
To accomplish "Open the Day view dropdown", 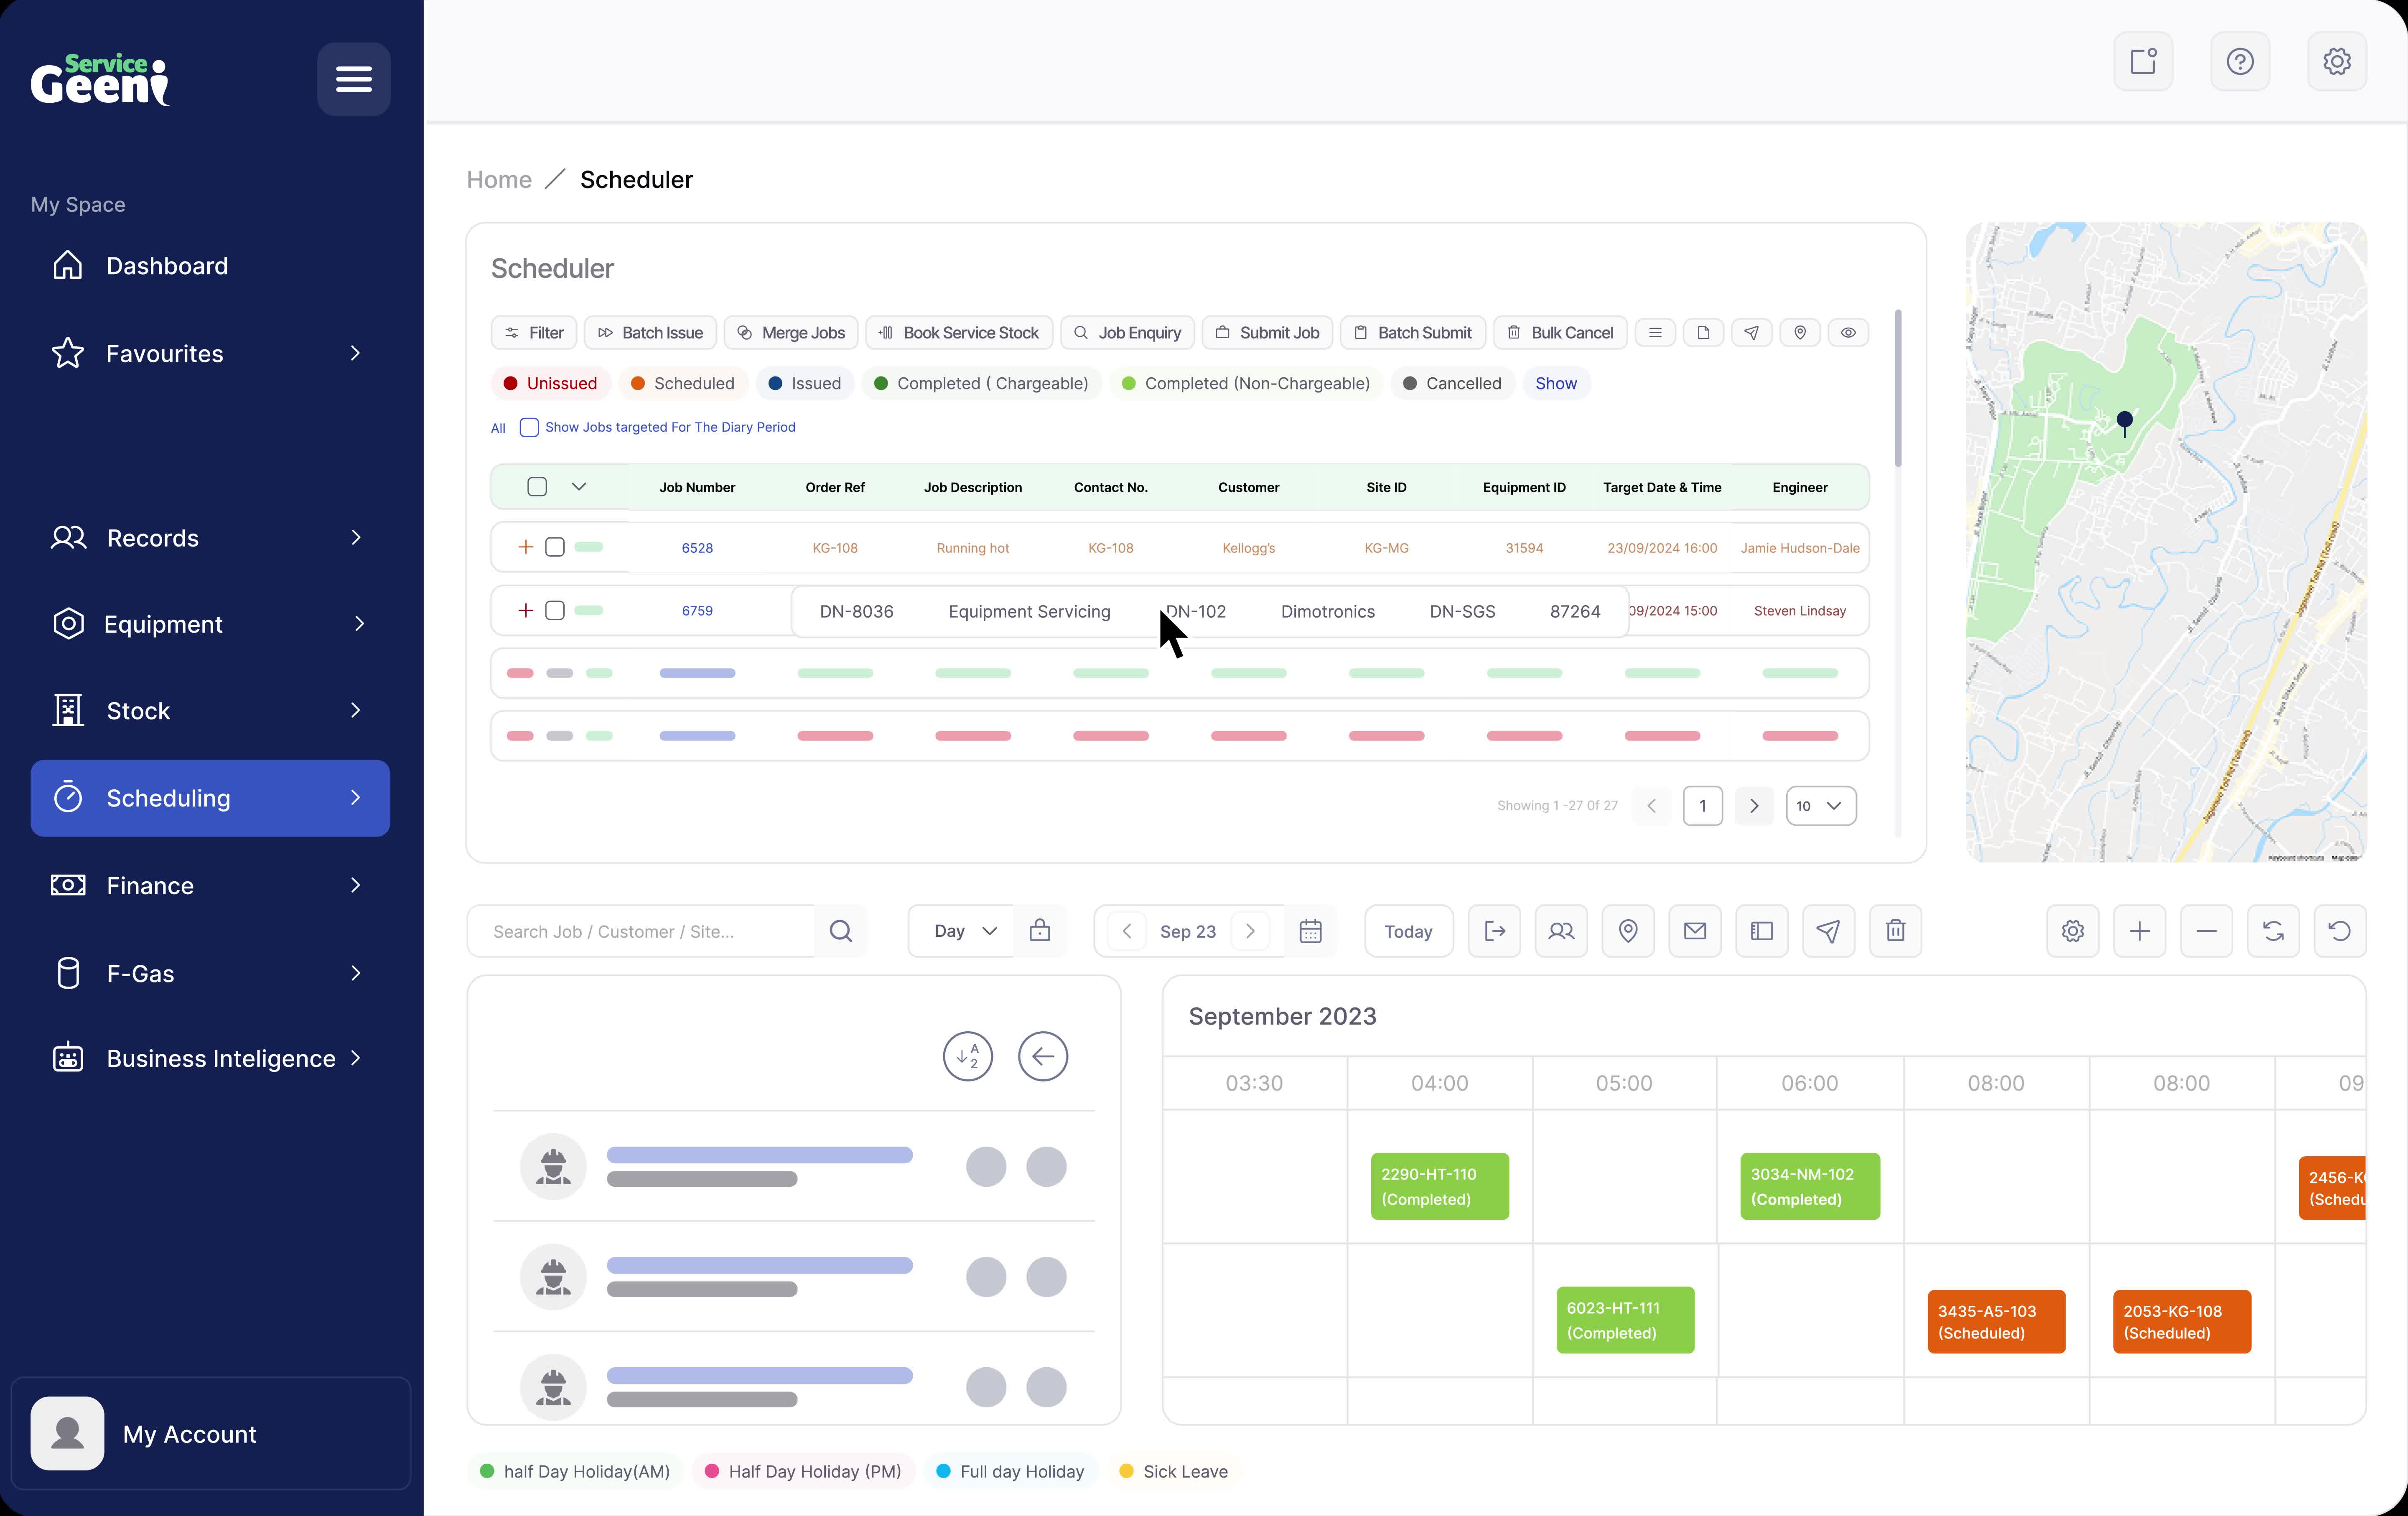I will [961, 931].
